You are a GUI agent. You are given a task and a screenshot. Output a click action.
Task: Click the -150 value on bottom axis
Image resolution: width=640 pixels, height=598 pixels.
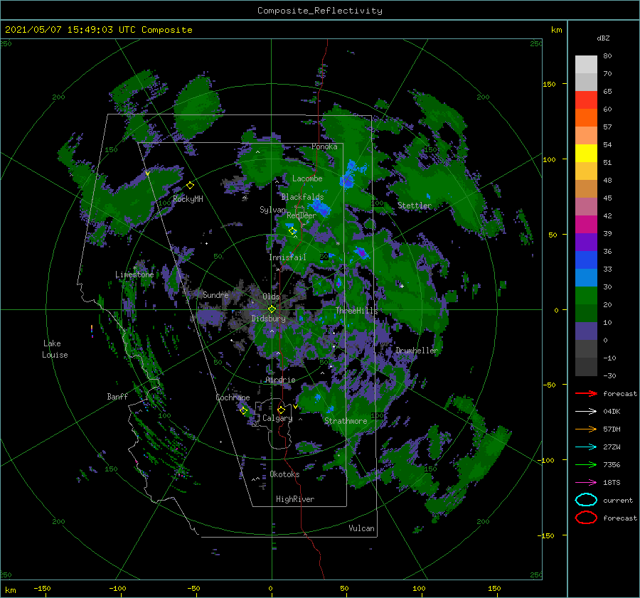pyautogui.click(x=42, y=588)
